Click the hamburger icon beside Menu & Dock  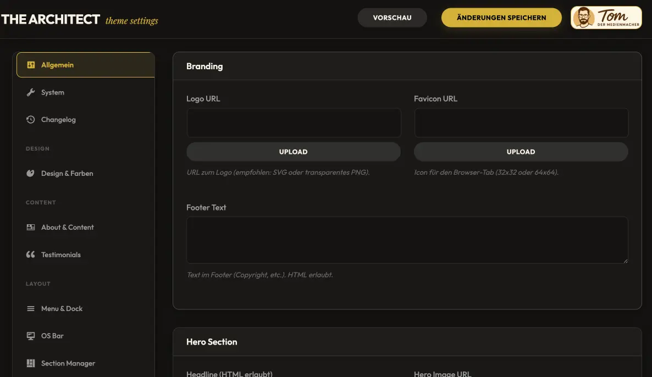click(31, 308)
